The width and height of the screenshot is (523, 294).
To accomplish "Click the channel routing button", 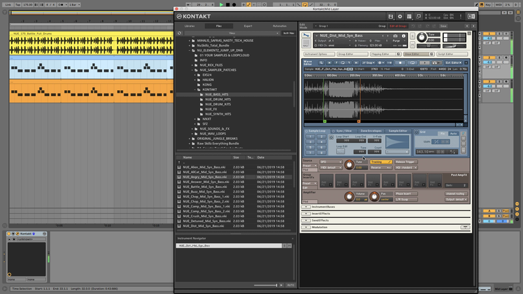I will coord(456,193).
